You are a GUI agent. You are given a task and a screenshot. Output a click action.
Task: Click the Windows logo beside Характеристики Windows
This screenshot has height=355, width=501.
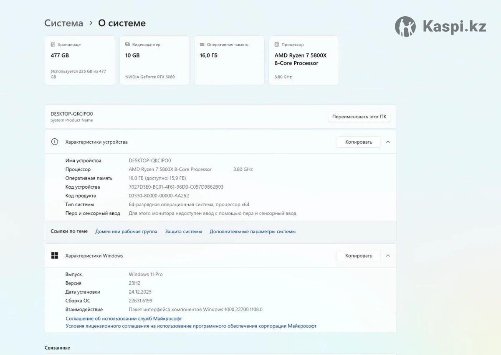[55, 255]
